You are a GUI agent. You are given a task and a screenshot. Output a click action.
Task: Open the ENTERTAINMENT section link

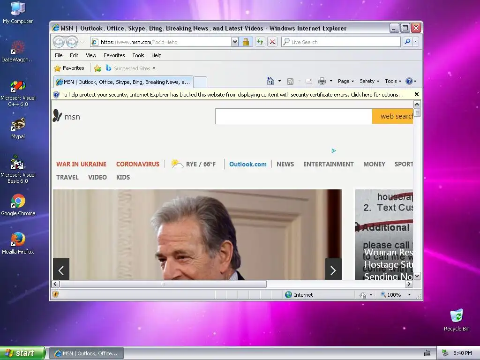(x=329, y=164)
